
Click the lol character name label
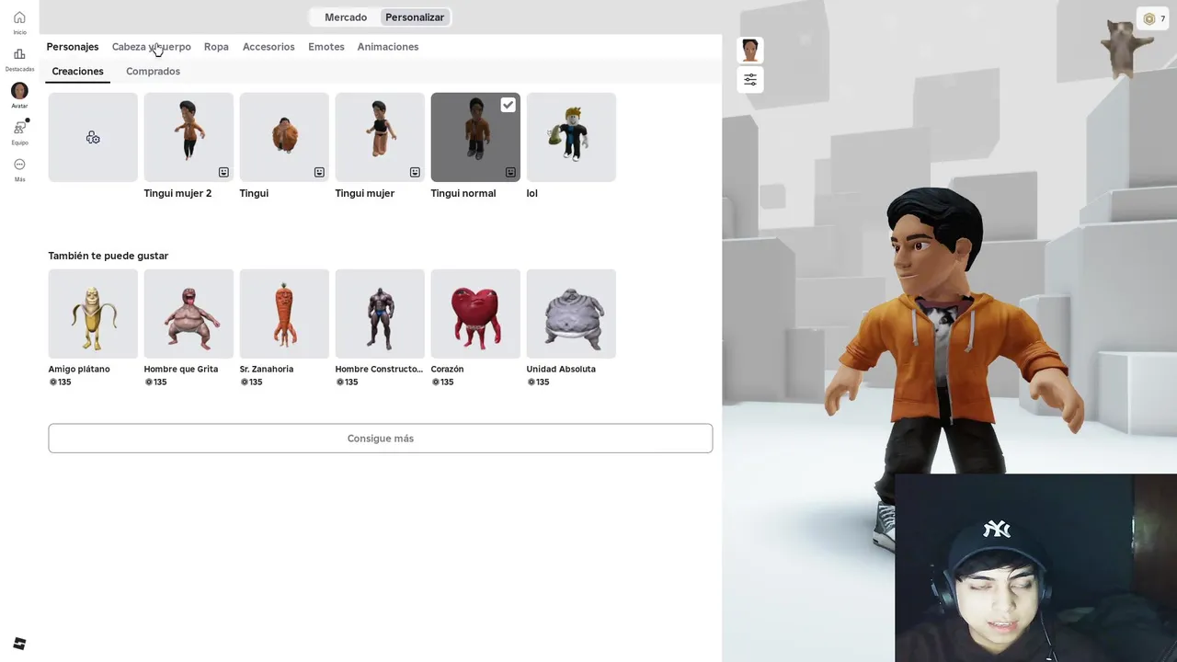tap(532, 193)
